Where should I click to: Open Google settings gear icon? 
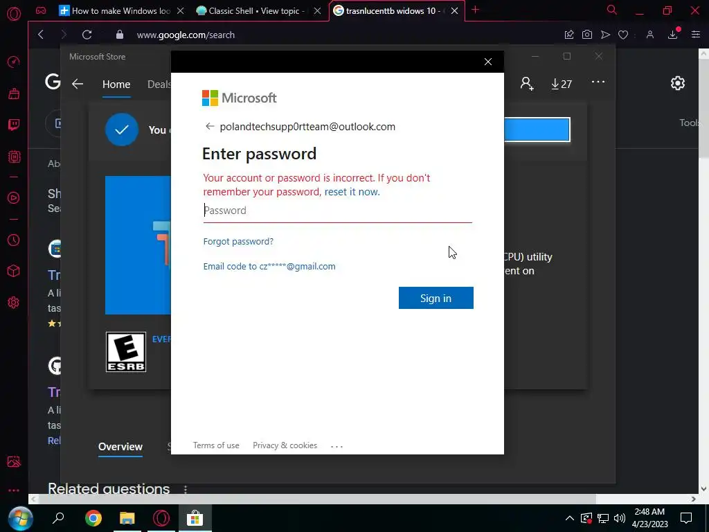[677, 83]
